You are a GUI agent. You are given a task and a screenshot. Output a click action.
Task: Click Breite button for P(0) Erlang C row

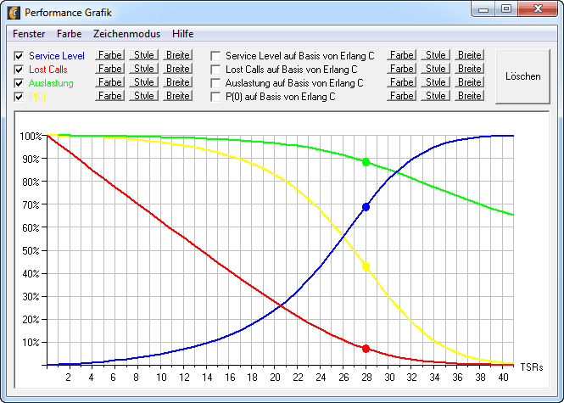tap(470, 96)
